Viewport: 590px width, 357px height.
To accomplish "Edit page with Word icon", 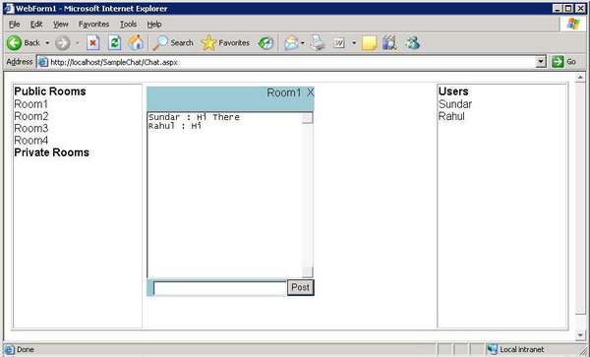I will coord(339,43).
